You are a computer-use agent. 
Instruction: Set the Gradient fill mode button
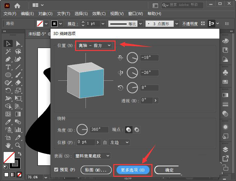[13, 175]
